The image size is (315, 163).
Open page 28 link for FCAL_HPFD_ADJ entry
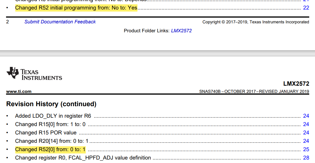click(306, 158)
